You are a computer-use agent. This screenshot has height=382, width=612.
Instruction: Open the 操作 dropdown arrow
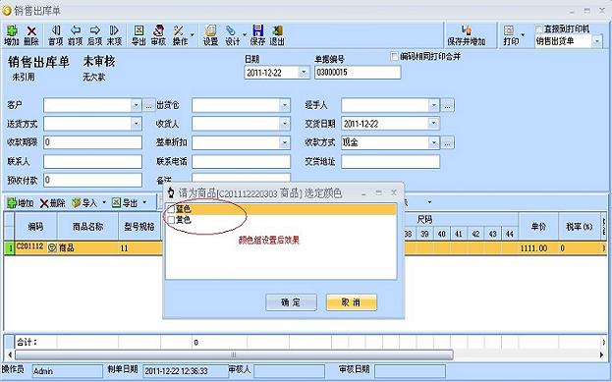(192, 35)
